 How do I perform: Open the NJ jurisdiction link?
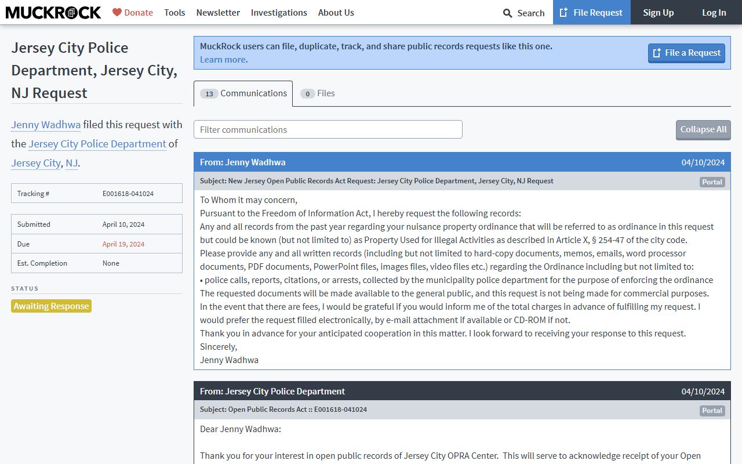pyautogui.click(x=71, y=163)
